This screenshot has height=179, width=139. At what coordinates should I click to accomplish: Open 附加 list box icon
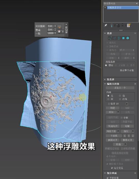[118, 112]
